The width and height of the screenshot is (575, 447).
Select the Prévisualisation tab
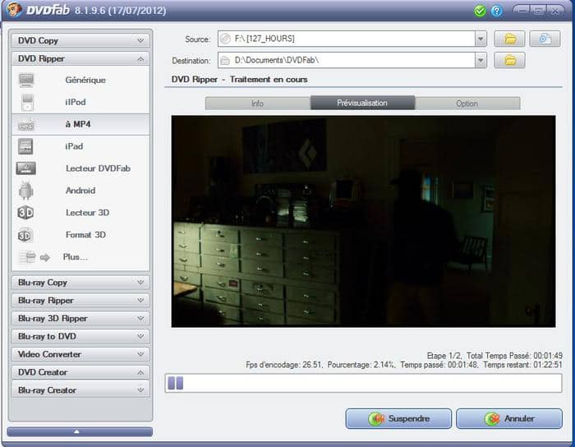click(363, 103)
